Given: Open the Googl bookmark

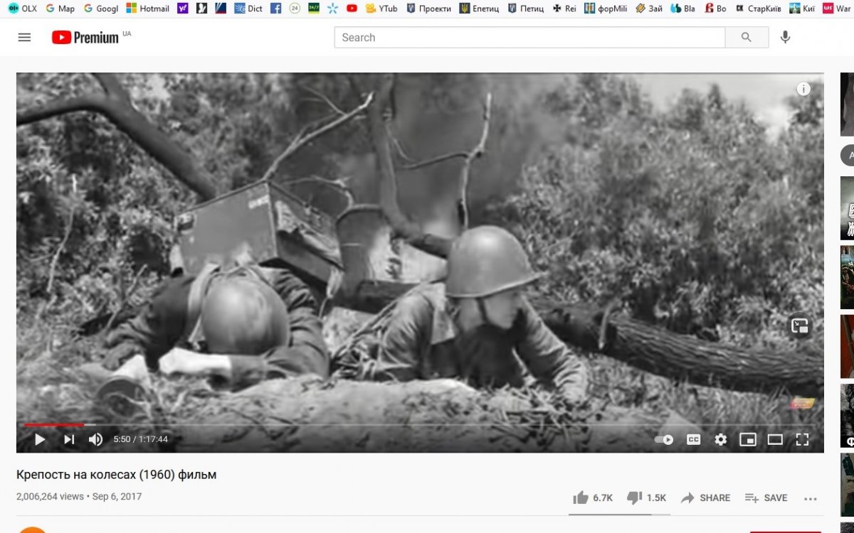Looking at the screenshot, I should click(101, 9).
